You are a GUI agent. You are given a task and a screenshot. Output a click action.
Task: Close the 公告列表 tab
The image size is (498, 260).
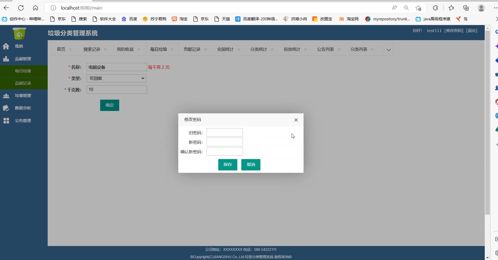[339, 49]
